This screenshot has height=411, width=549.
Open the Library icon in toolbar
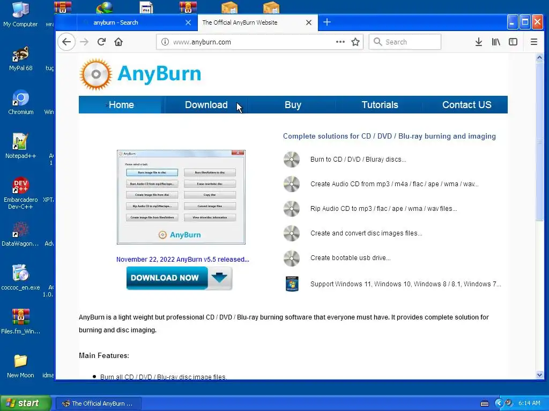pyautogui.click(x=496, y=42)
